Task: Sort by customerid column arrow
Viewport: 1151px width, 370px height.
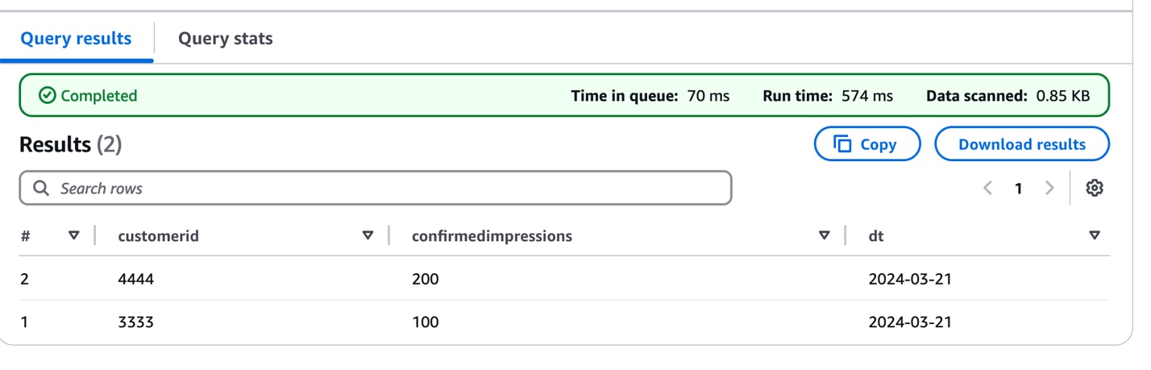Action: pyautogui.click(x=368, y=235)
